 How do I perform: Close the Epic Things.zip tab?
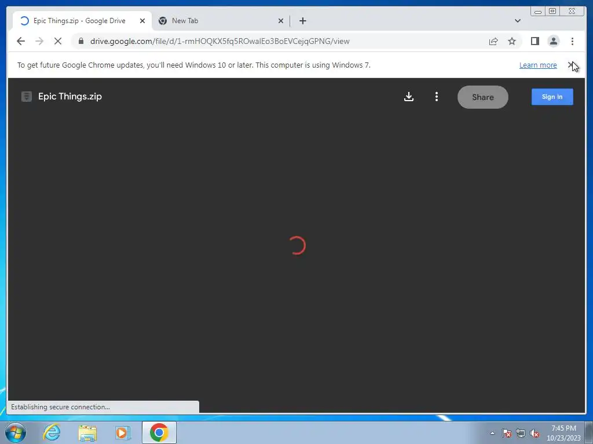pos(142,21)
